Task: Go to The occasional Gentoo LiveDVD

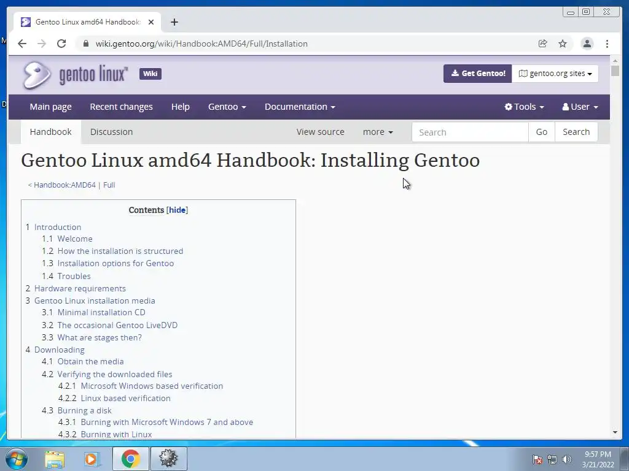Action: 117,325
